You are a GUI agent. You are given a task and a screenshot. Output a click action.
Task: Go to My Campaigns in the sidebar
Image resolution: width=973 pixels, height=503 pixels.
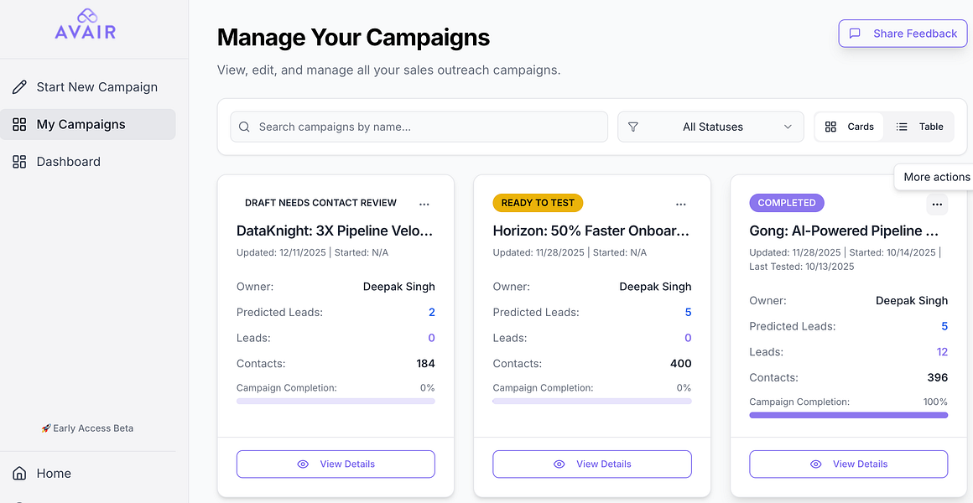(x=81, y=124)
